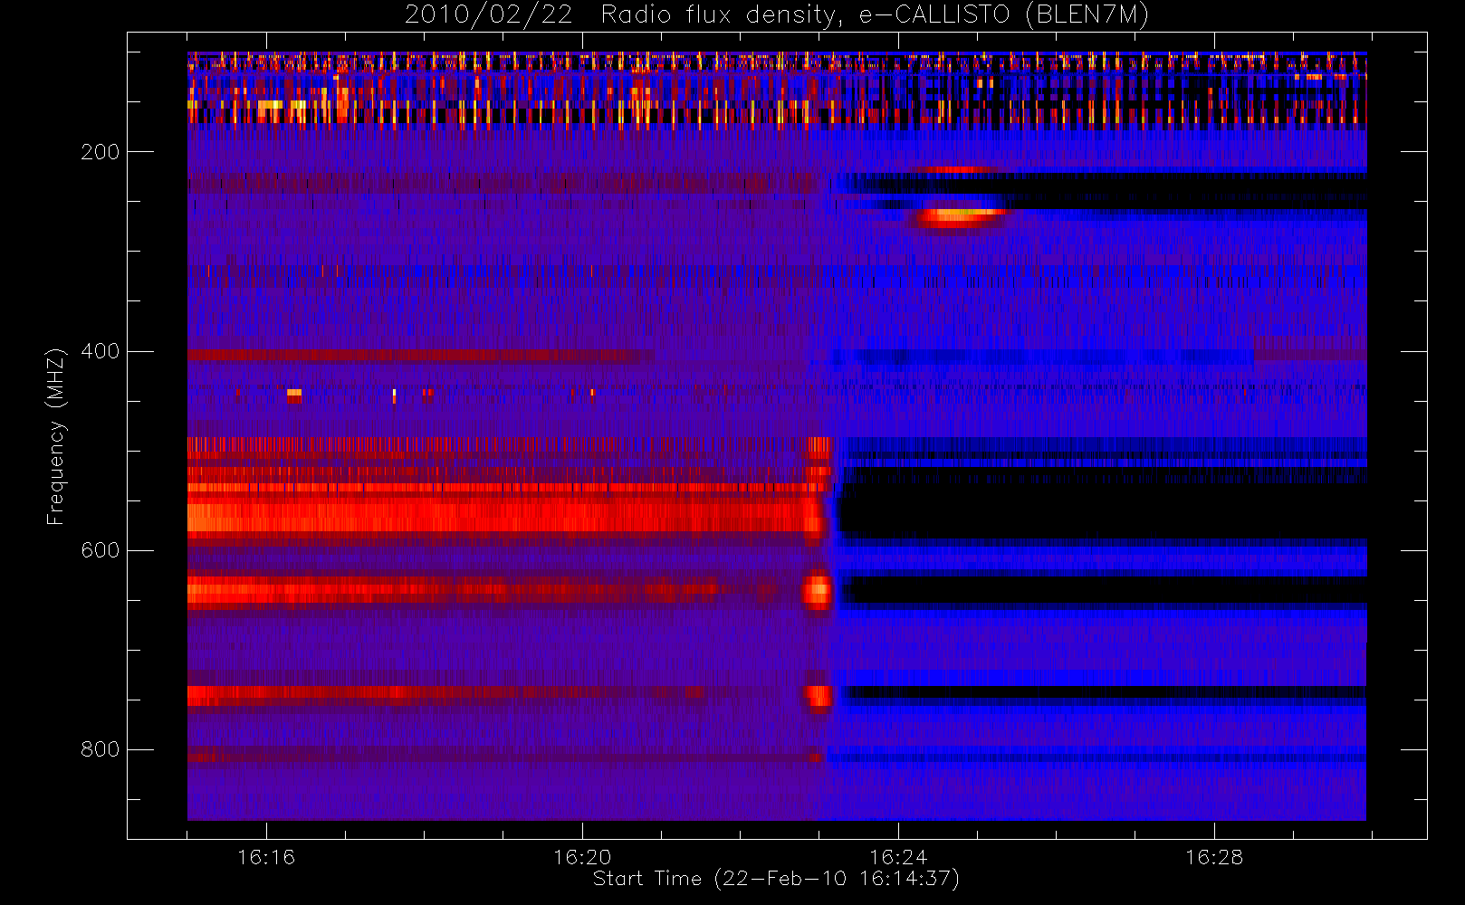Click the "Frequency (MHz)" axis label
Image resolution: width=1465 pixels, height=905 pixels.
(56, 436)
